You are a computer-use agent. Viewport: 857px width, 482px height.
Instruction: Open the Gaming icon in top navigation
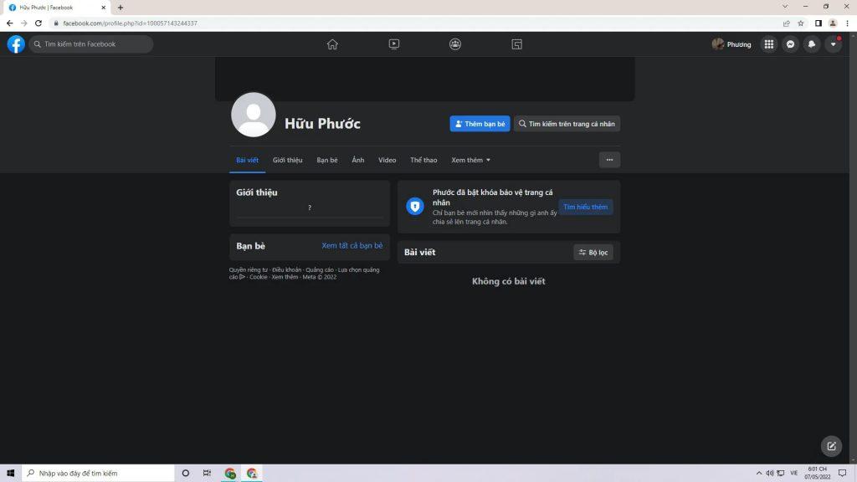(x=517, y=44)
